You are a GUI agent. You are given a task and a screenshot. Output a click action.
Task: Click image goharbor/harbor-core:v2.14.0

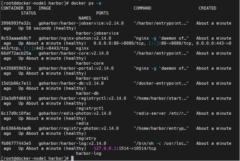(74, 53)
